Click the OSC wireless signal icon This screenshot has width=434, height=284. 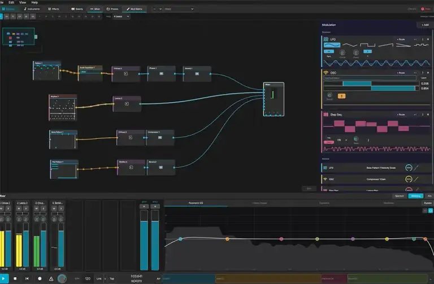325,73
